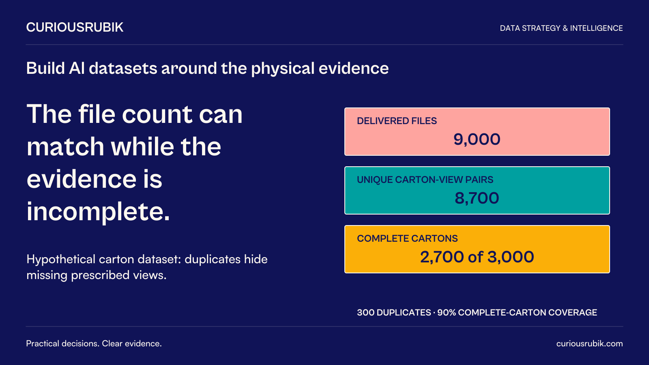Click the '8,700' value
The image size is (649, 365).
pos(477,198)
